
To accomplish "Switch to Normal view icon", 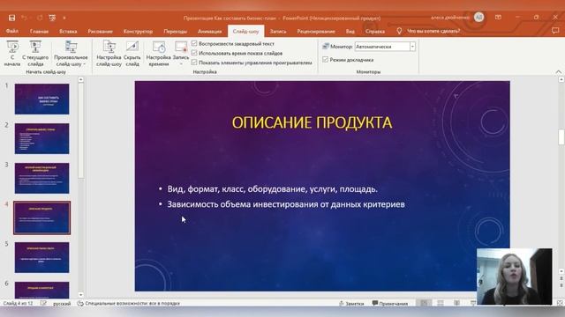I will click(x=424, y=303).
